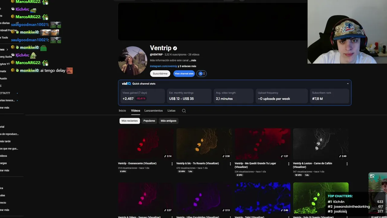Click the Views gained (7 days) stat card
Image resolution: width=387 pixels, height=218 pixels.
(x=143, y=96)
